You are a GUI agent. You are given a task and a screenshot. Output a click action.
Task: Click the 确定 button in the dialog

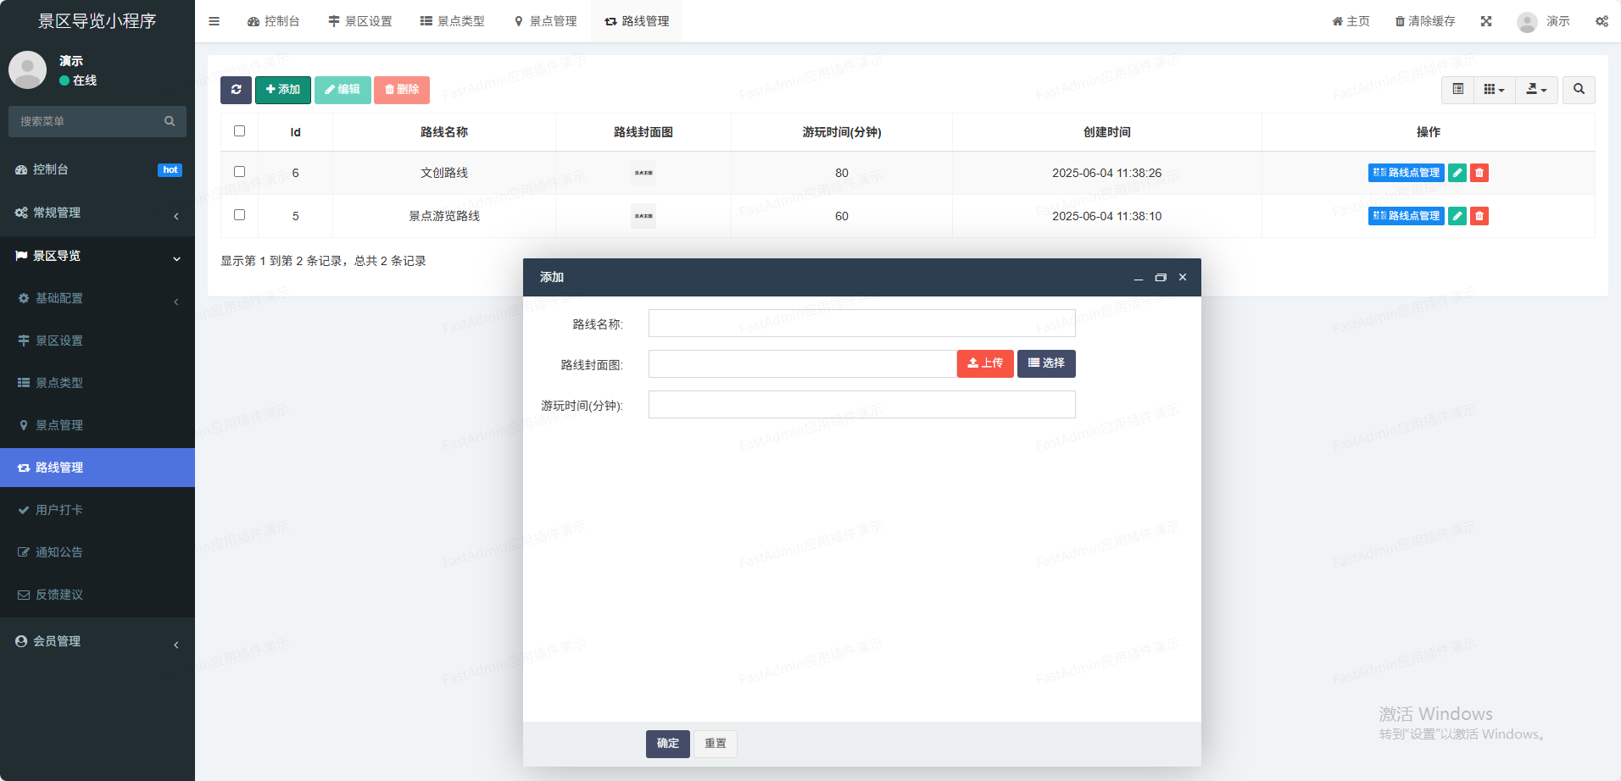[667, 744]
